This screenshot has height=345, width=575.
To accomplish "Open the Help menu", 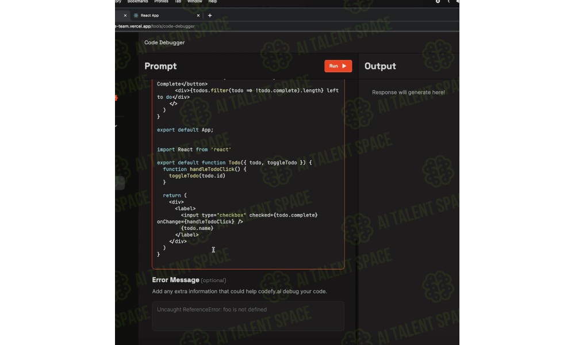I will 213,2.
